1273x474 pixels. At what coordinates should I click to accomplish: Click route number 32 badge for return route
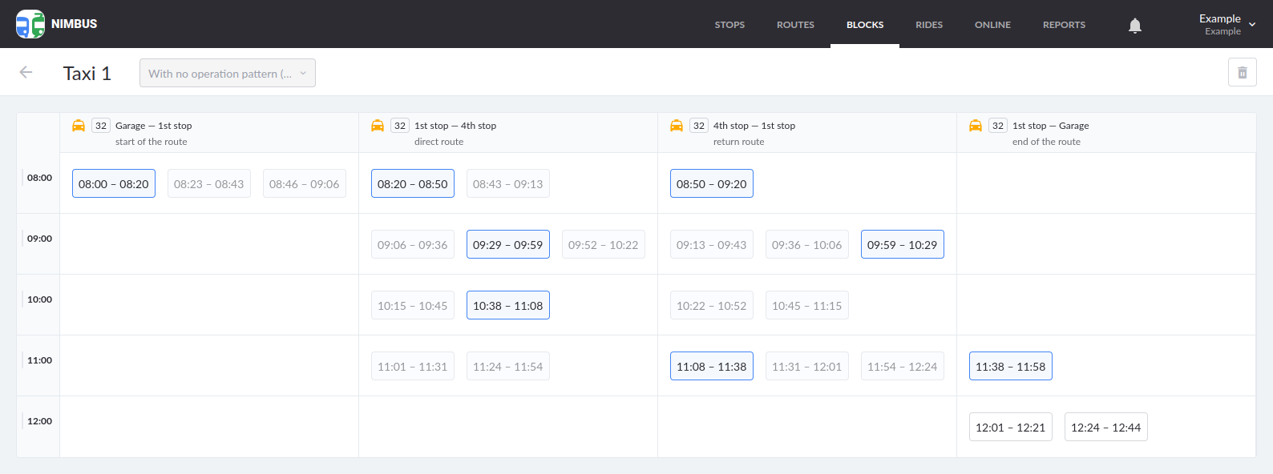click(x=699, y=126)
